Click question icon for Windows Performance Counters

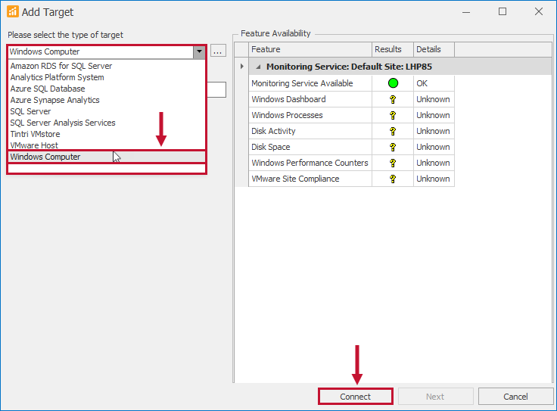[x=393, y=163]
